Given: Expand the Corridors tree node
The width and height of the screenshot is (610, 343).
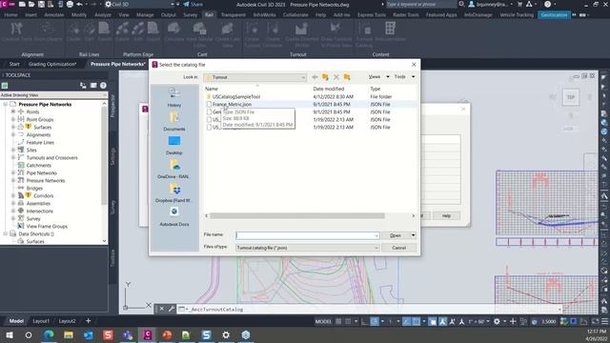Looking at the screenshot, I should (x=12, y=195).
